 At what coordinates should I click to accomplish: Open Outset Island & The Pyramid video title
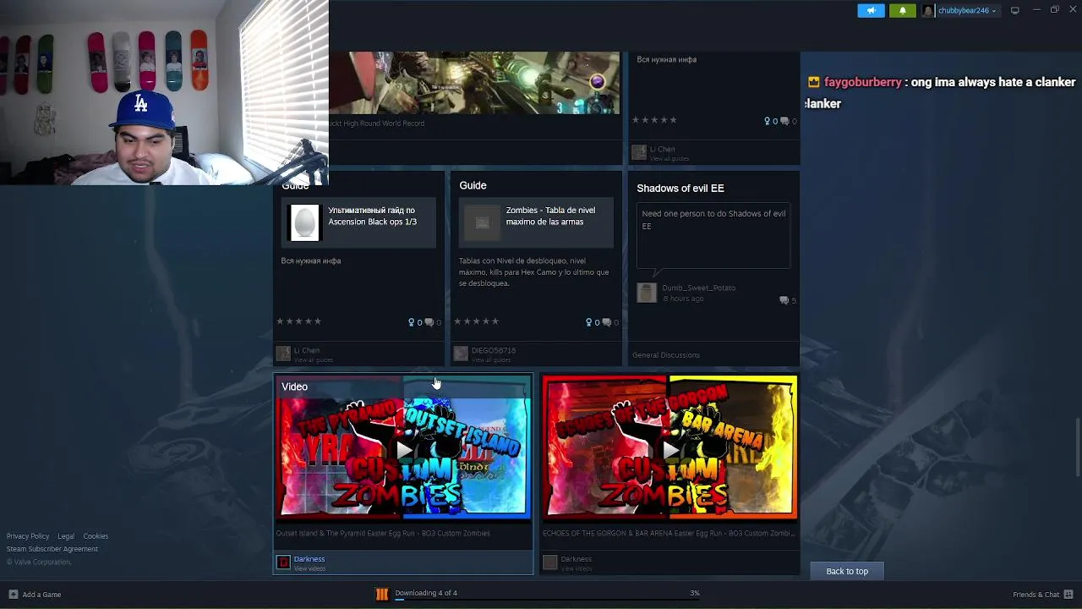coord(383,534)
